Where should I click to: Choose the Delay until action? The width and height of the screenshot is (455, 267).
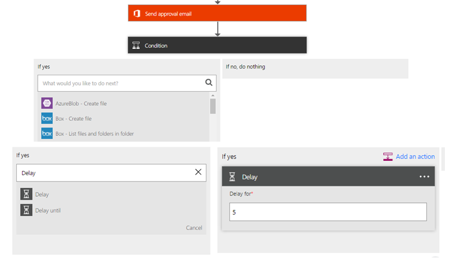48,210
